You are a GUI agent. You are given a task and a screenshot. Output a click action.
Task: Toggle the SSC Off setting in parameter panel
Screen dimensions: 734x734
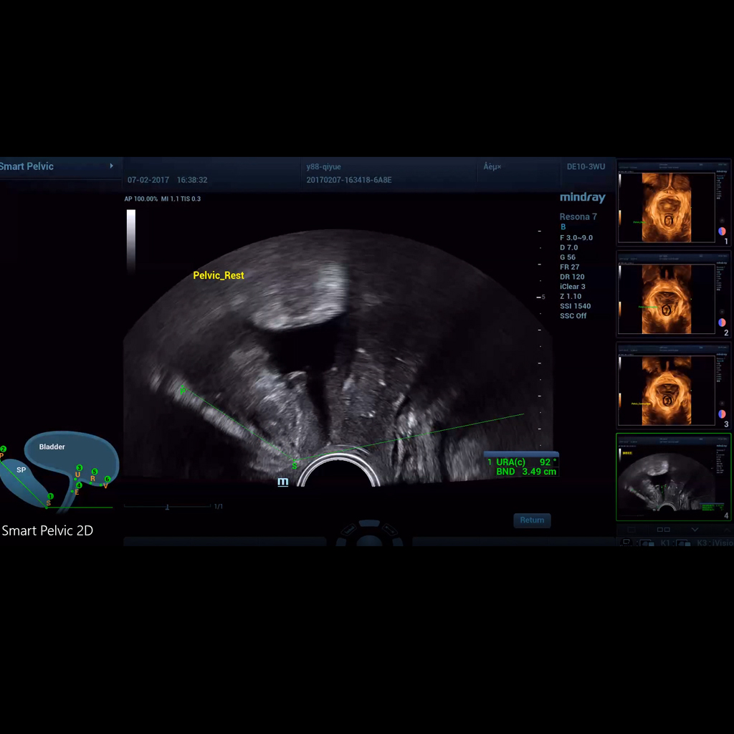573,315
